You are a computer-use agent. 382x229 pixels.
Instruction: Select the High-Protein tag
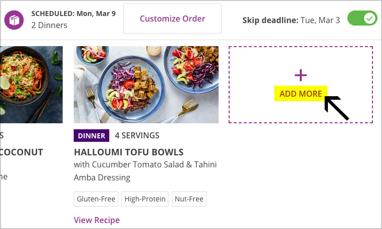(x=145, y=199)
